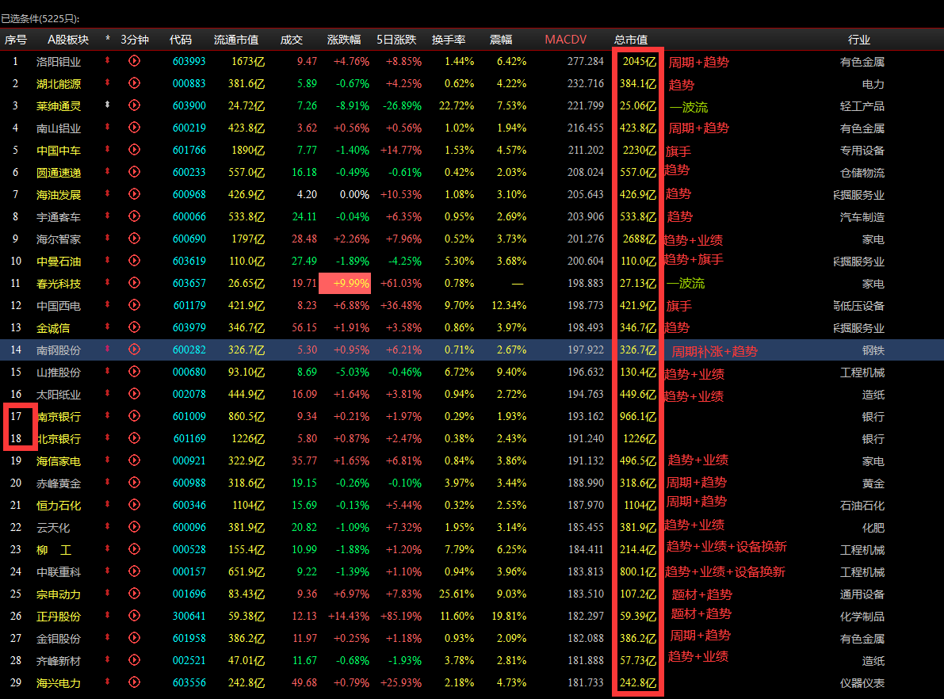This screenshot has height=699, width=944.
Task: Sort by the 成交 column header
Action: pos(292,40)
